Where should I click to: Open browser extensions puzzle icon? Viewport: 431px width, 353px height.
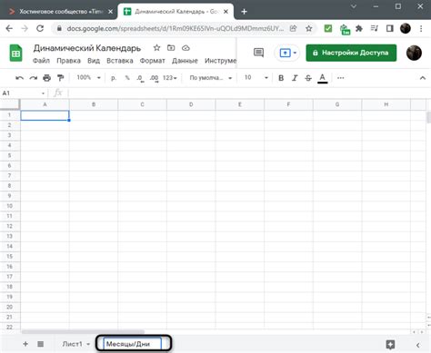pos(359,28)
